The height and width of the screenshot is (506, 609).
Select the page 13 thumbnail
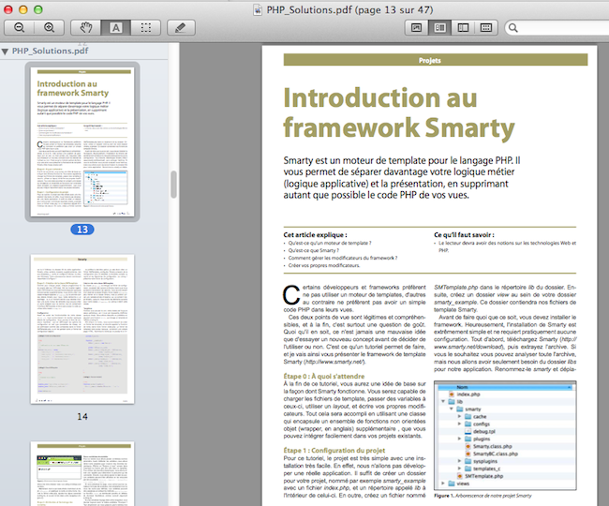82,141
